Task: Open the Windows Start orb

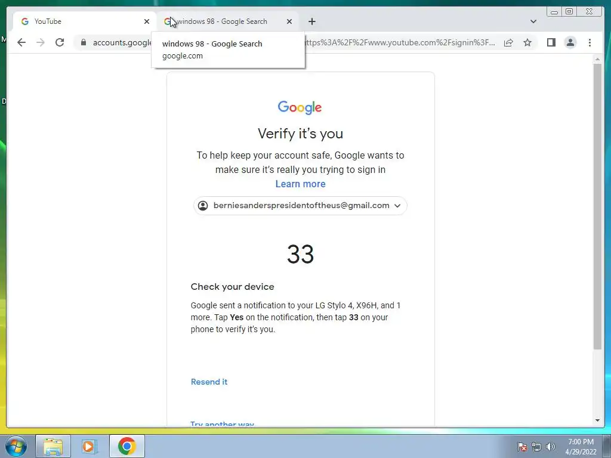Action: (16, 446)
